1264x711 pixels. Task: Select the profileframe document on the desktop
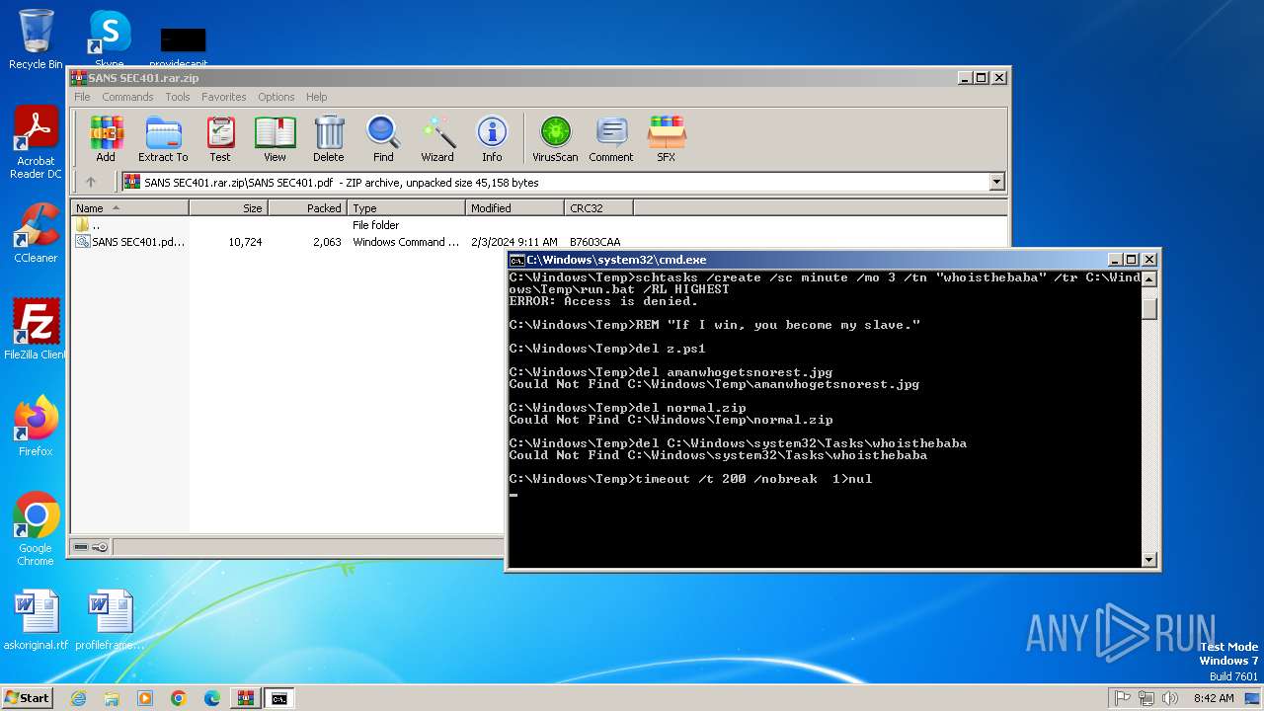(110, 620)
